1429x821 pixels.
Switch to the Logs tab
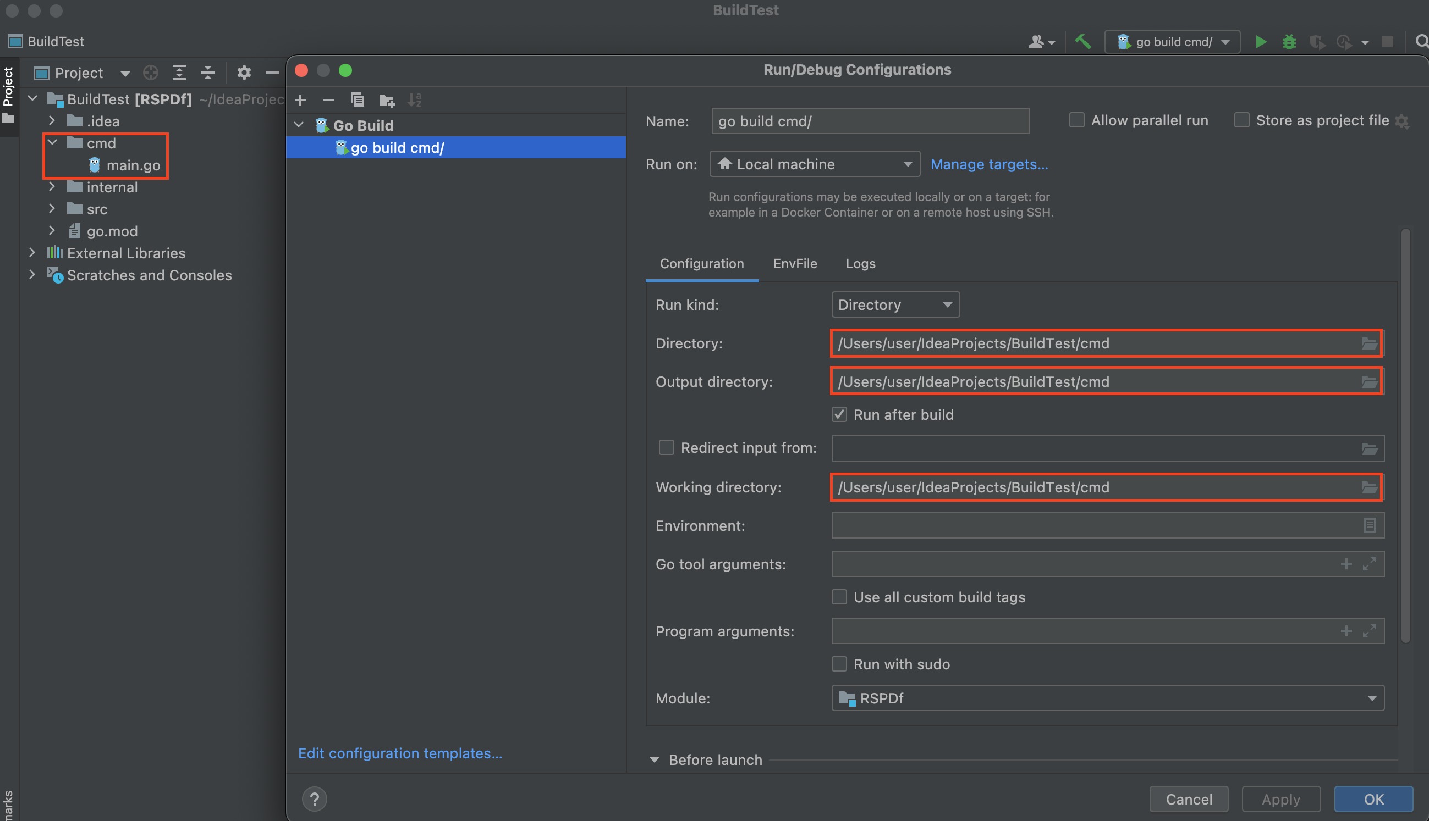click(x=860, y=263)
